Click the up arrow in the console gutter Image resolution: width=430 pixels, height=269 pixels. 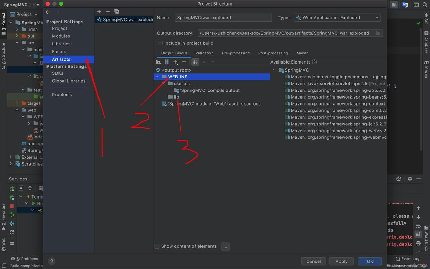click(418, 208)
